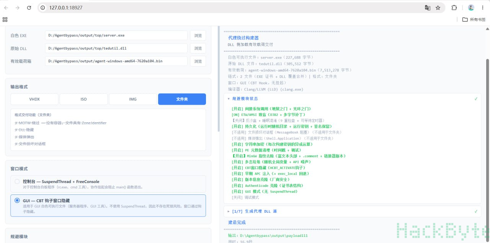Click the 建造完成 status text
Image resolution: width=490 pixels, height=243 pixels.
pyautogui.click(x=237, y=222)
